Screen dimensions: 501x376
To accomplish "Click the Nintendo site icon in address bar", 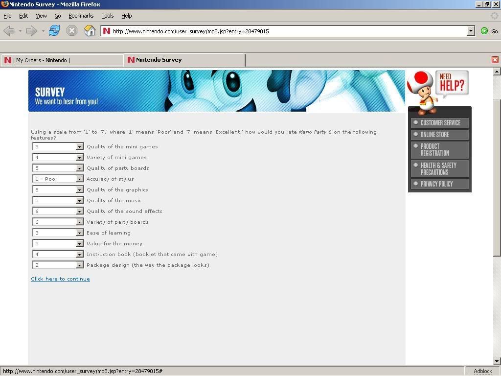I will tap(107, 31).
